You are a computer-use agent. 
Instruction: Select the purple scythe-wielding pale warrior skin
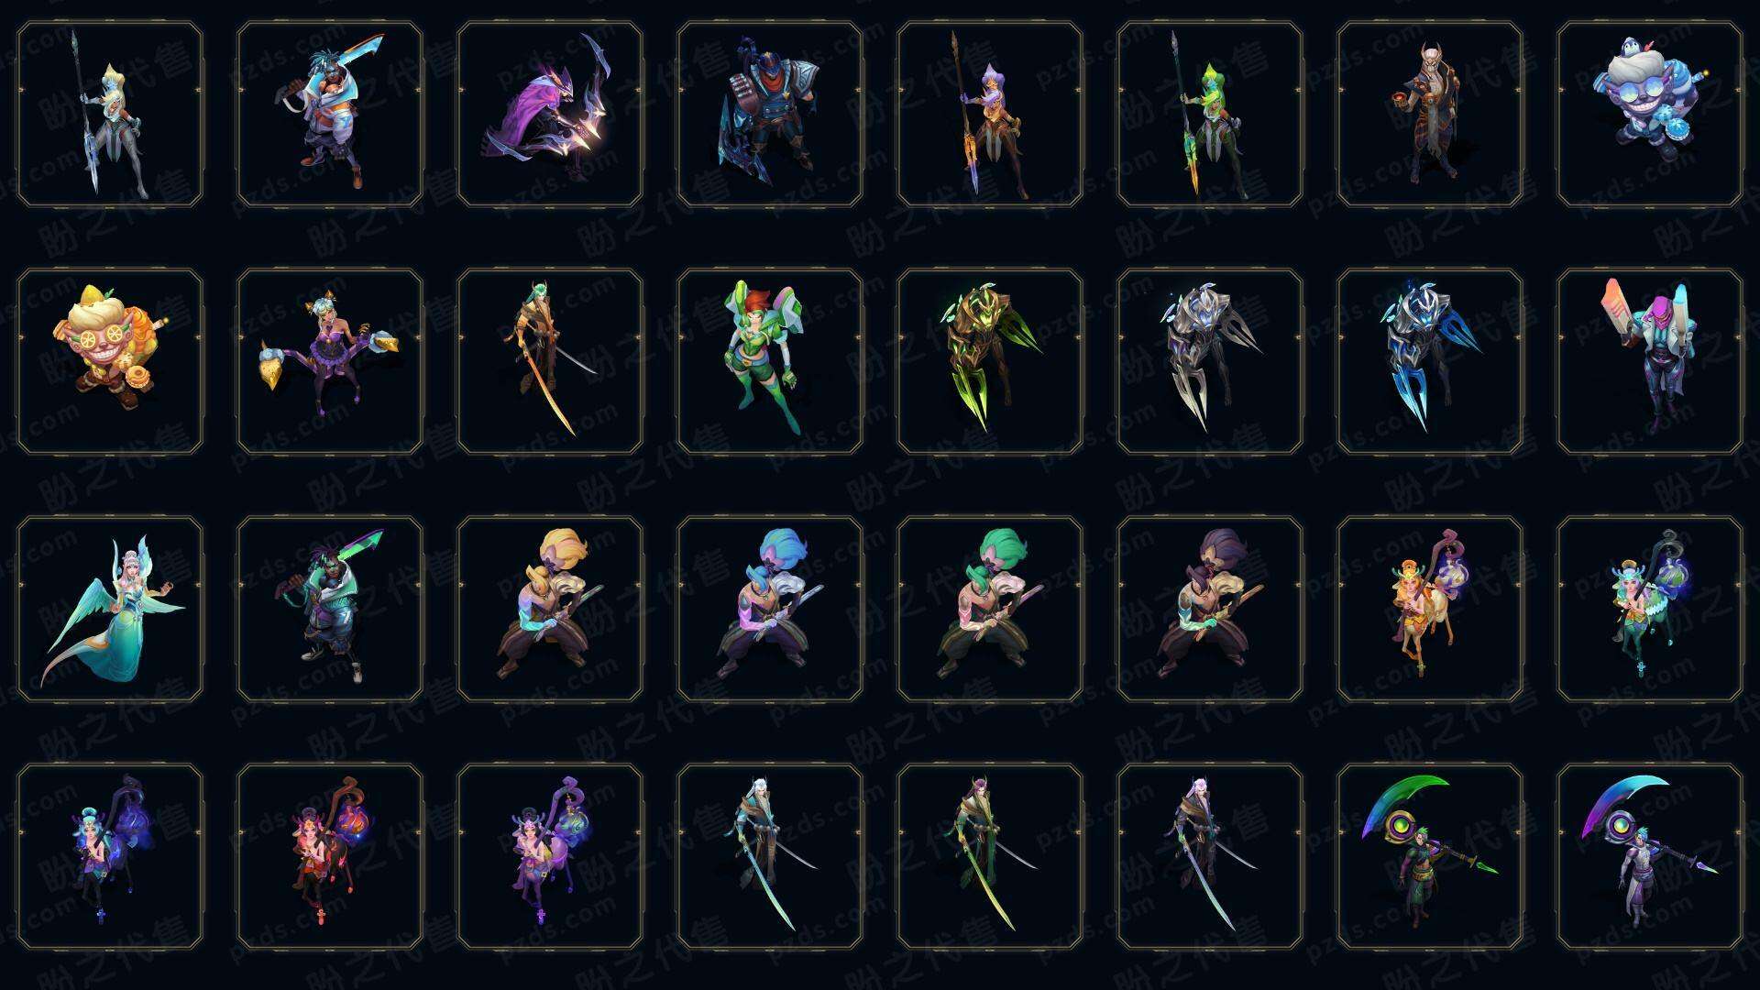point(1650,856)
